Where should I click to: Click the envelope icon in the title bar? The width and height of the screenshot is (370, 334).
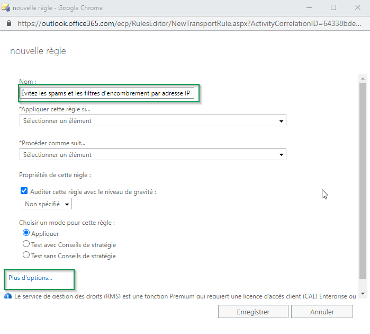(7, 8)
